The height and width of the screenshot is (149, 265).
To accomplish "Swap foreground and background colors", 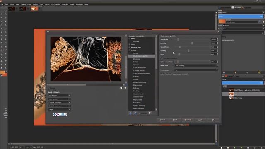I will click(x=6, y=72).
